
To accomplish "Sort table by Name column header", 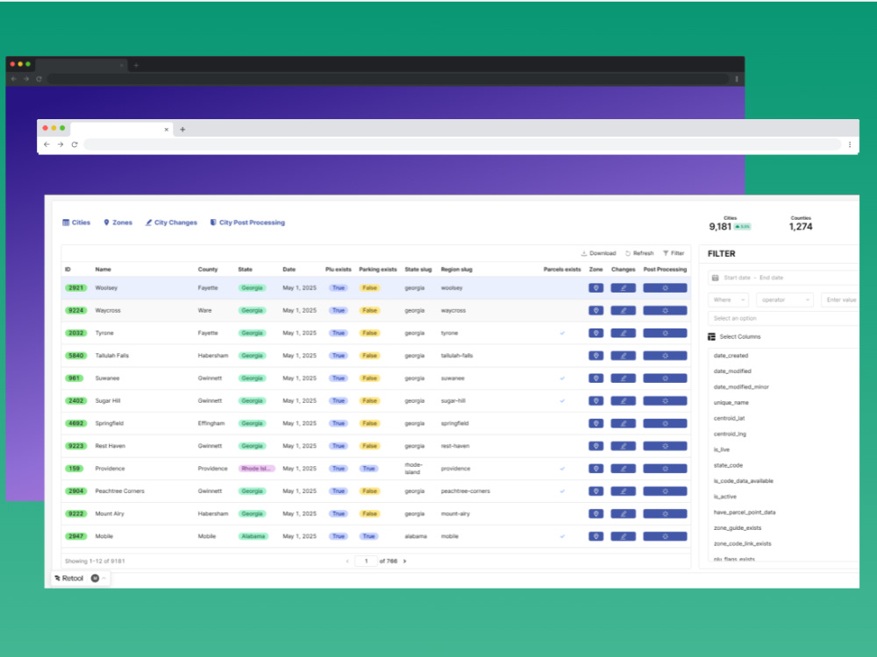I will (103, 269).
